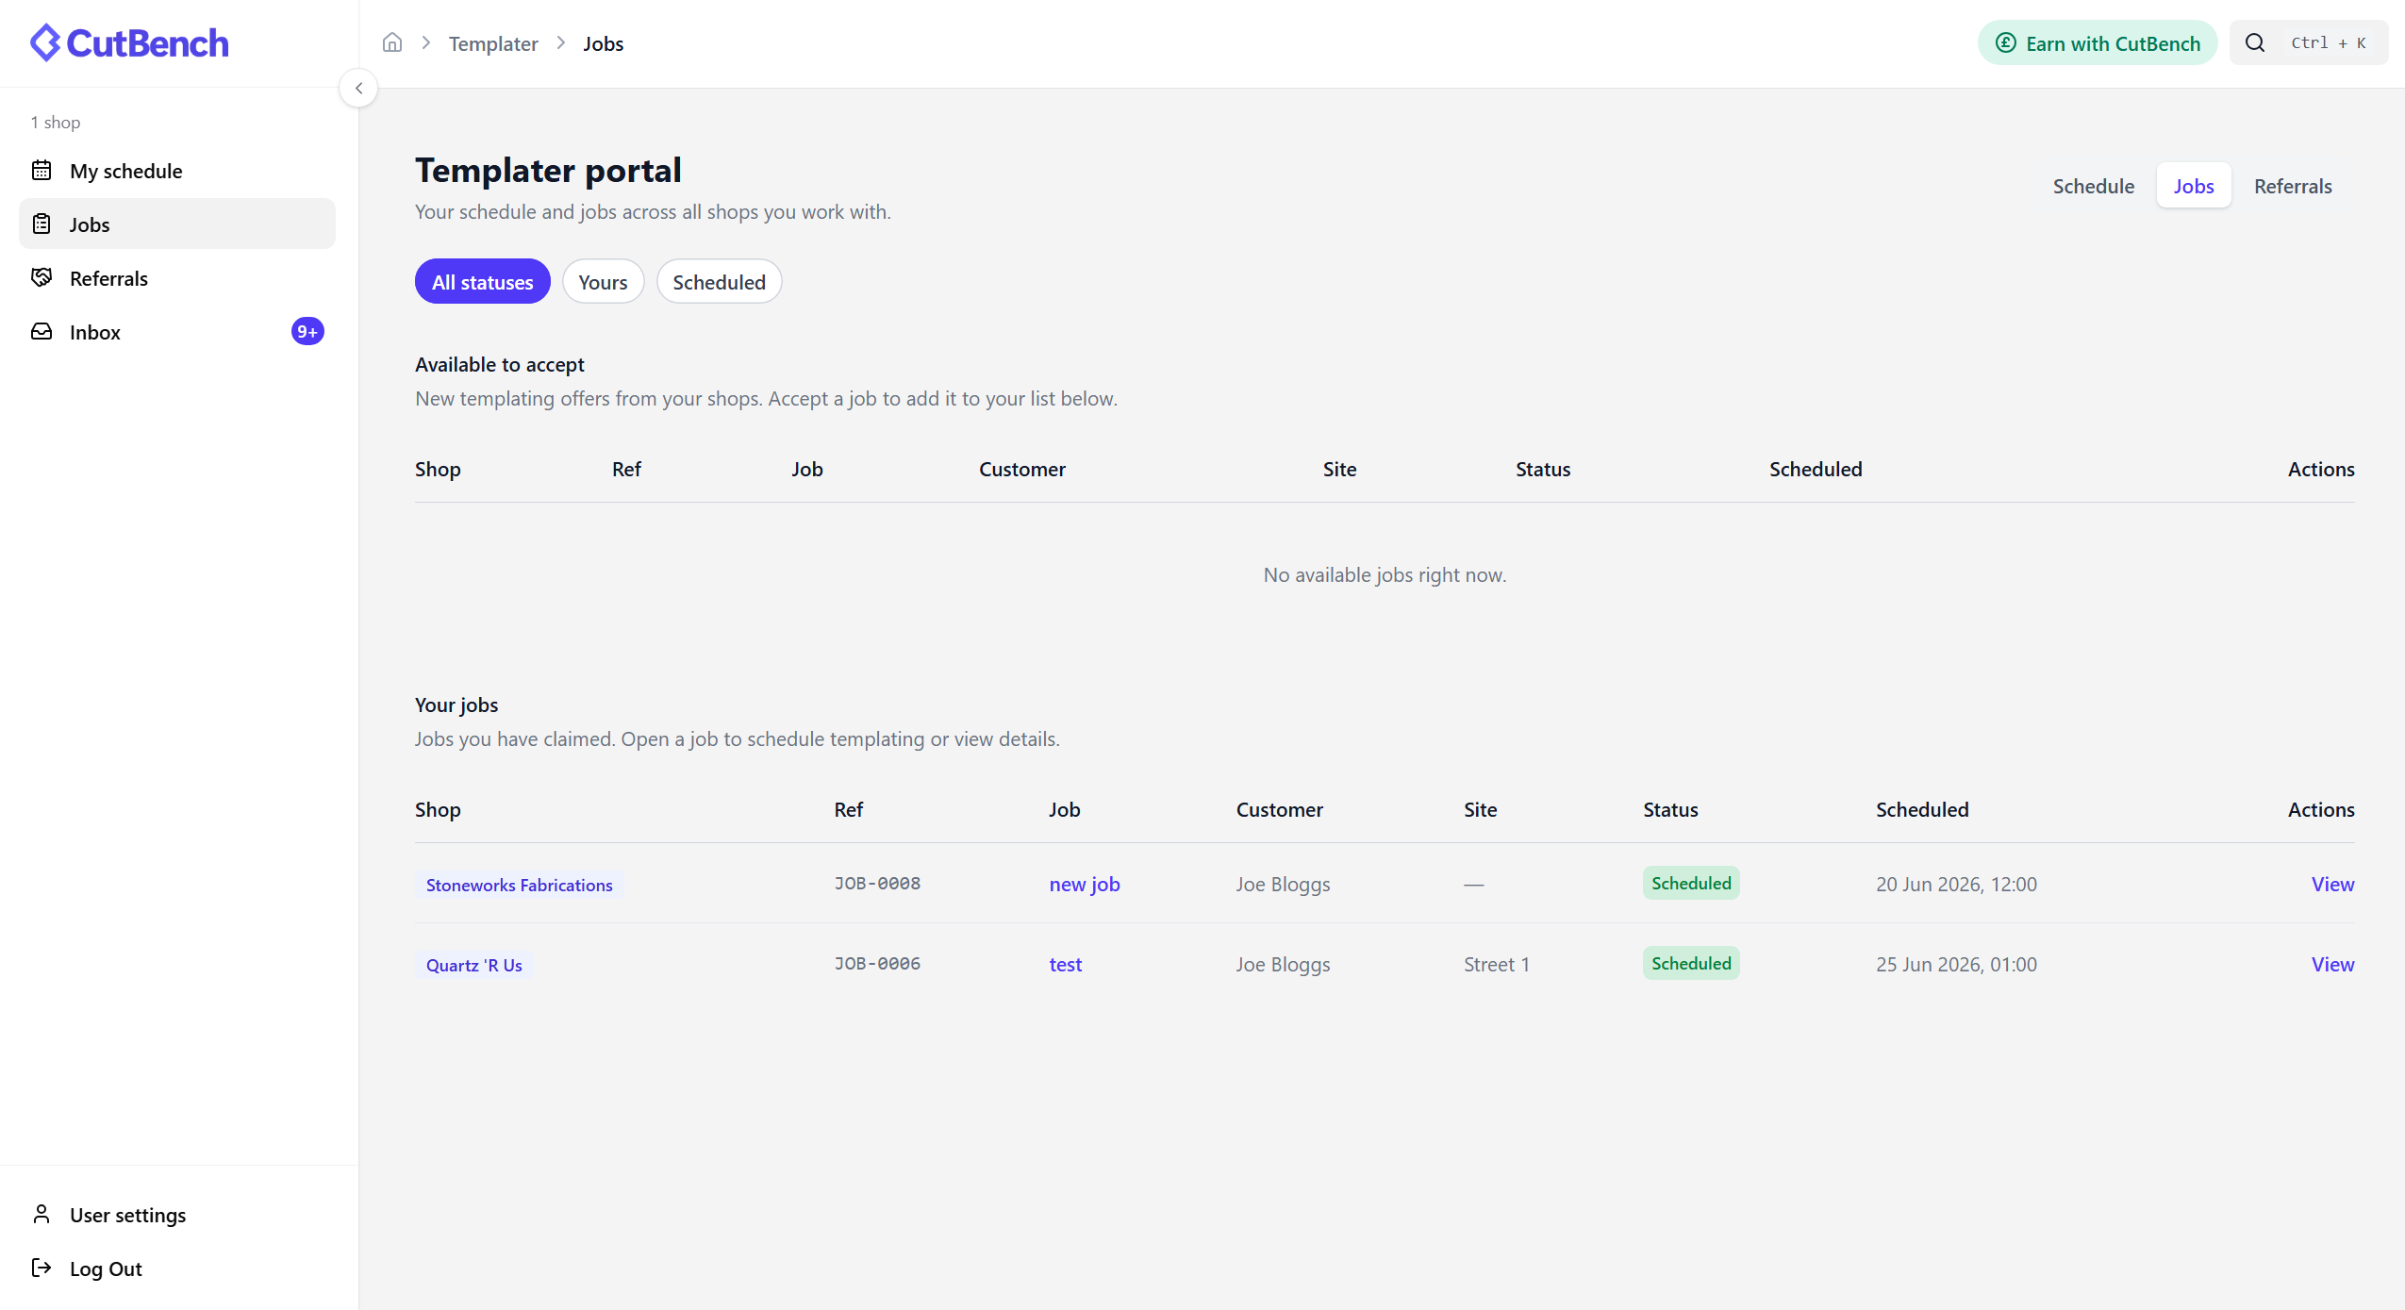The height and width of the screenshot is (1310, 2405).
Task: Click the User settings person icon
Action: pyautogui.click(x=41, y=1215)
